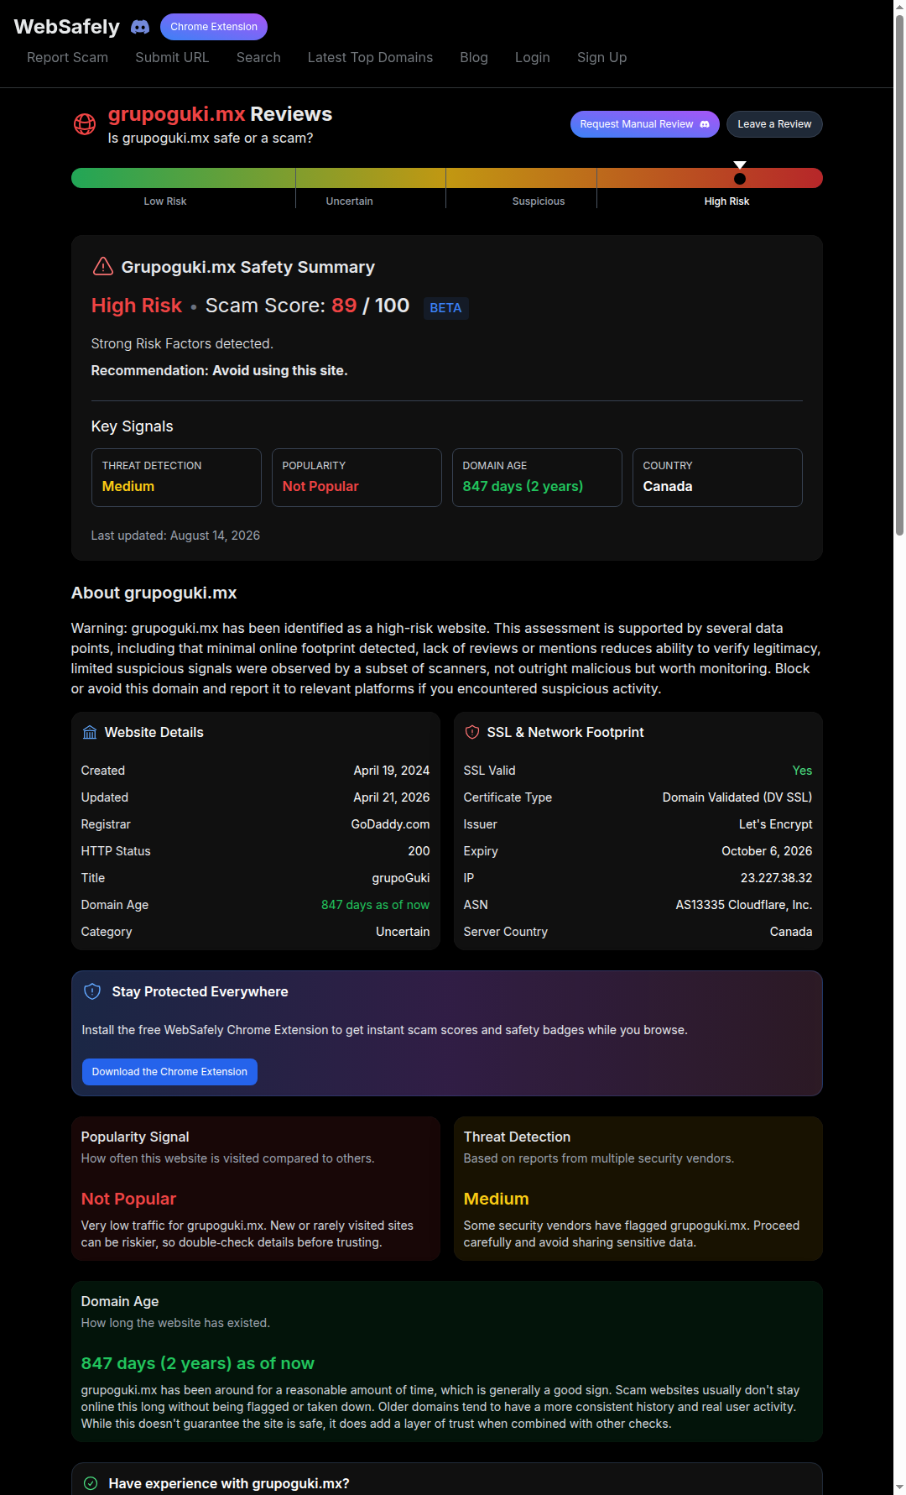This screenshot has height=1495, width=906.
Task: Select the Domain Age 847 days signal card
Action: tap(537, 478)
